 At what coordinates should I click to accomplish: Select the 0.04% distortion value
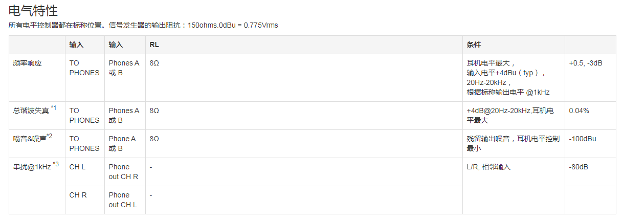click(579, 111)
